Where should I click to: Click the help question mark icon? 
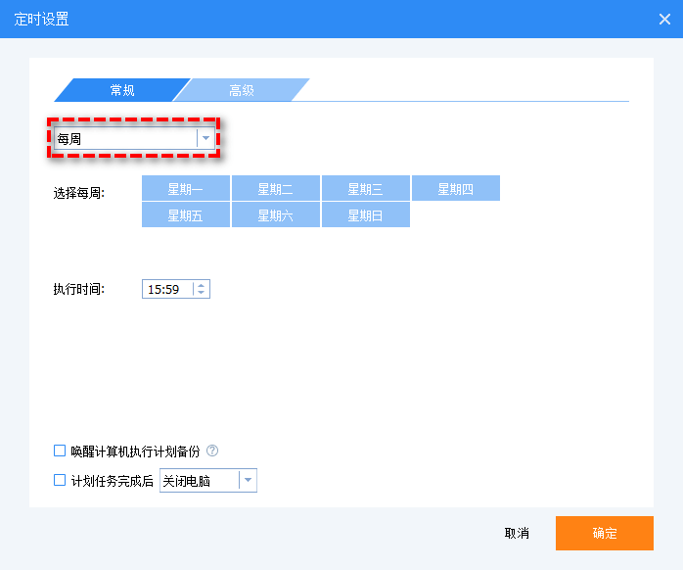click(x=212, y=451)
